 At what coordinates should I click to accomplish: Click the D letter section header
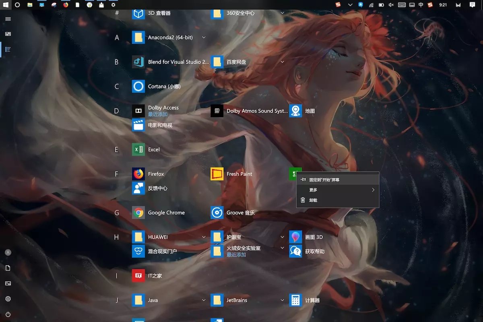click(x=117, y=111)
